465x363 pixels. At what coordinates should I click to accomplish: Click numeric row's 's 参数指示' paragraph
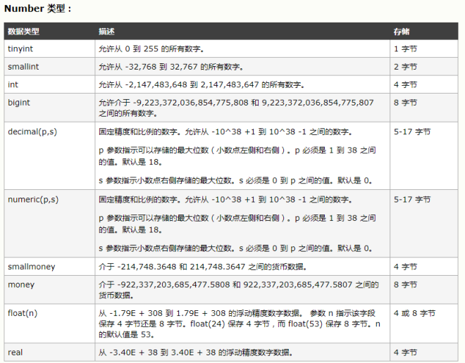pyautogui.click(x=235, y=248)
